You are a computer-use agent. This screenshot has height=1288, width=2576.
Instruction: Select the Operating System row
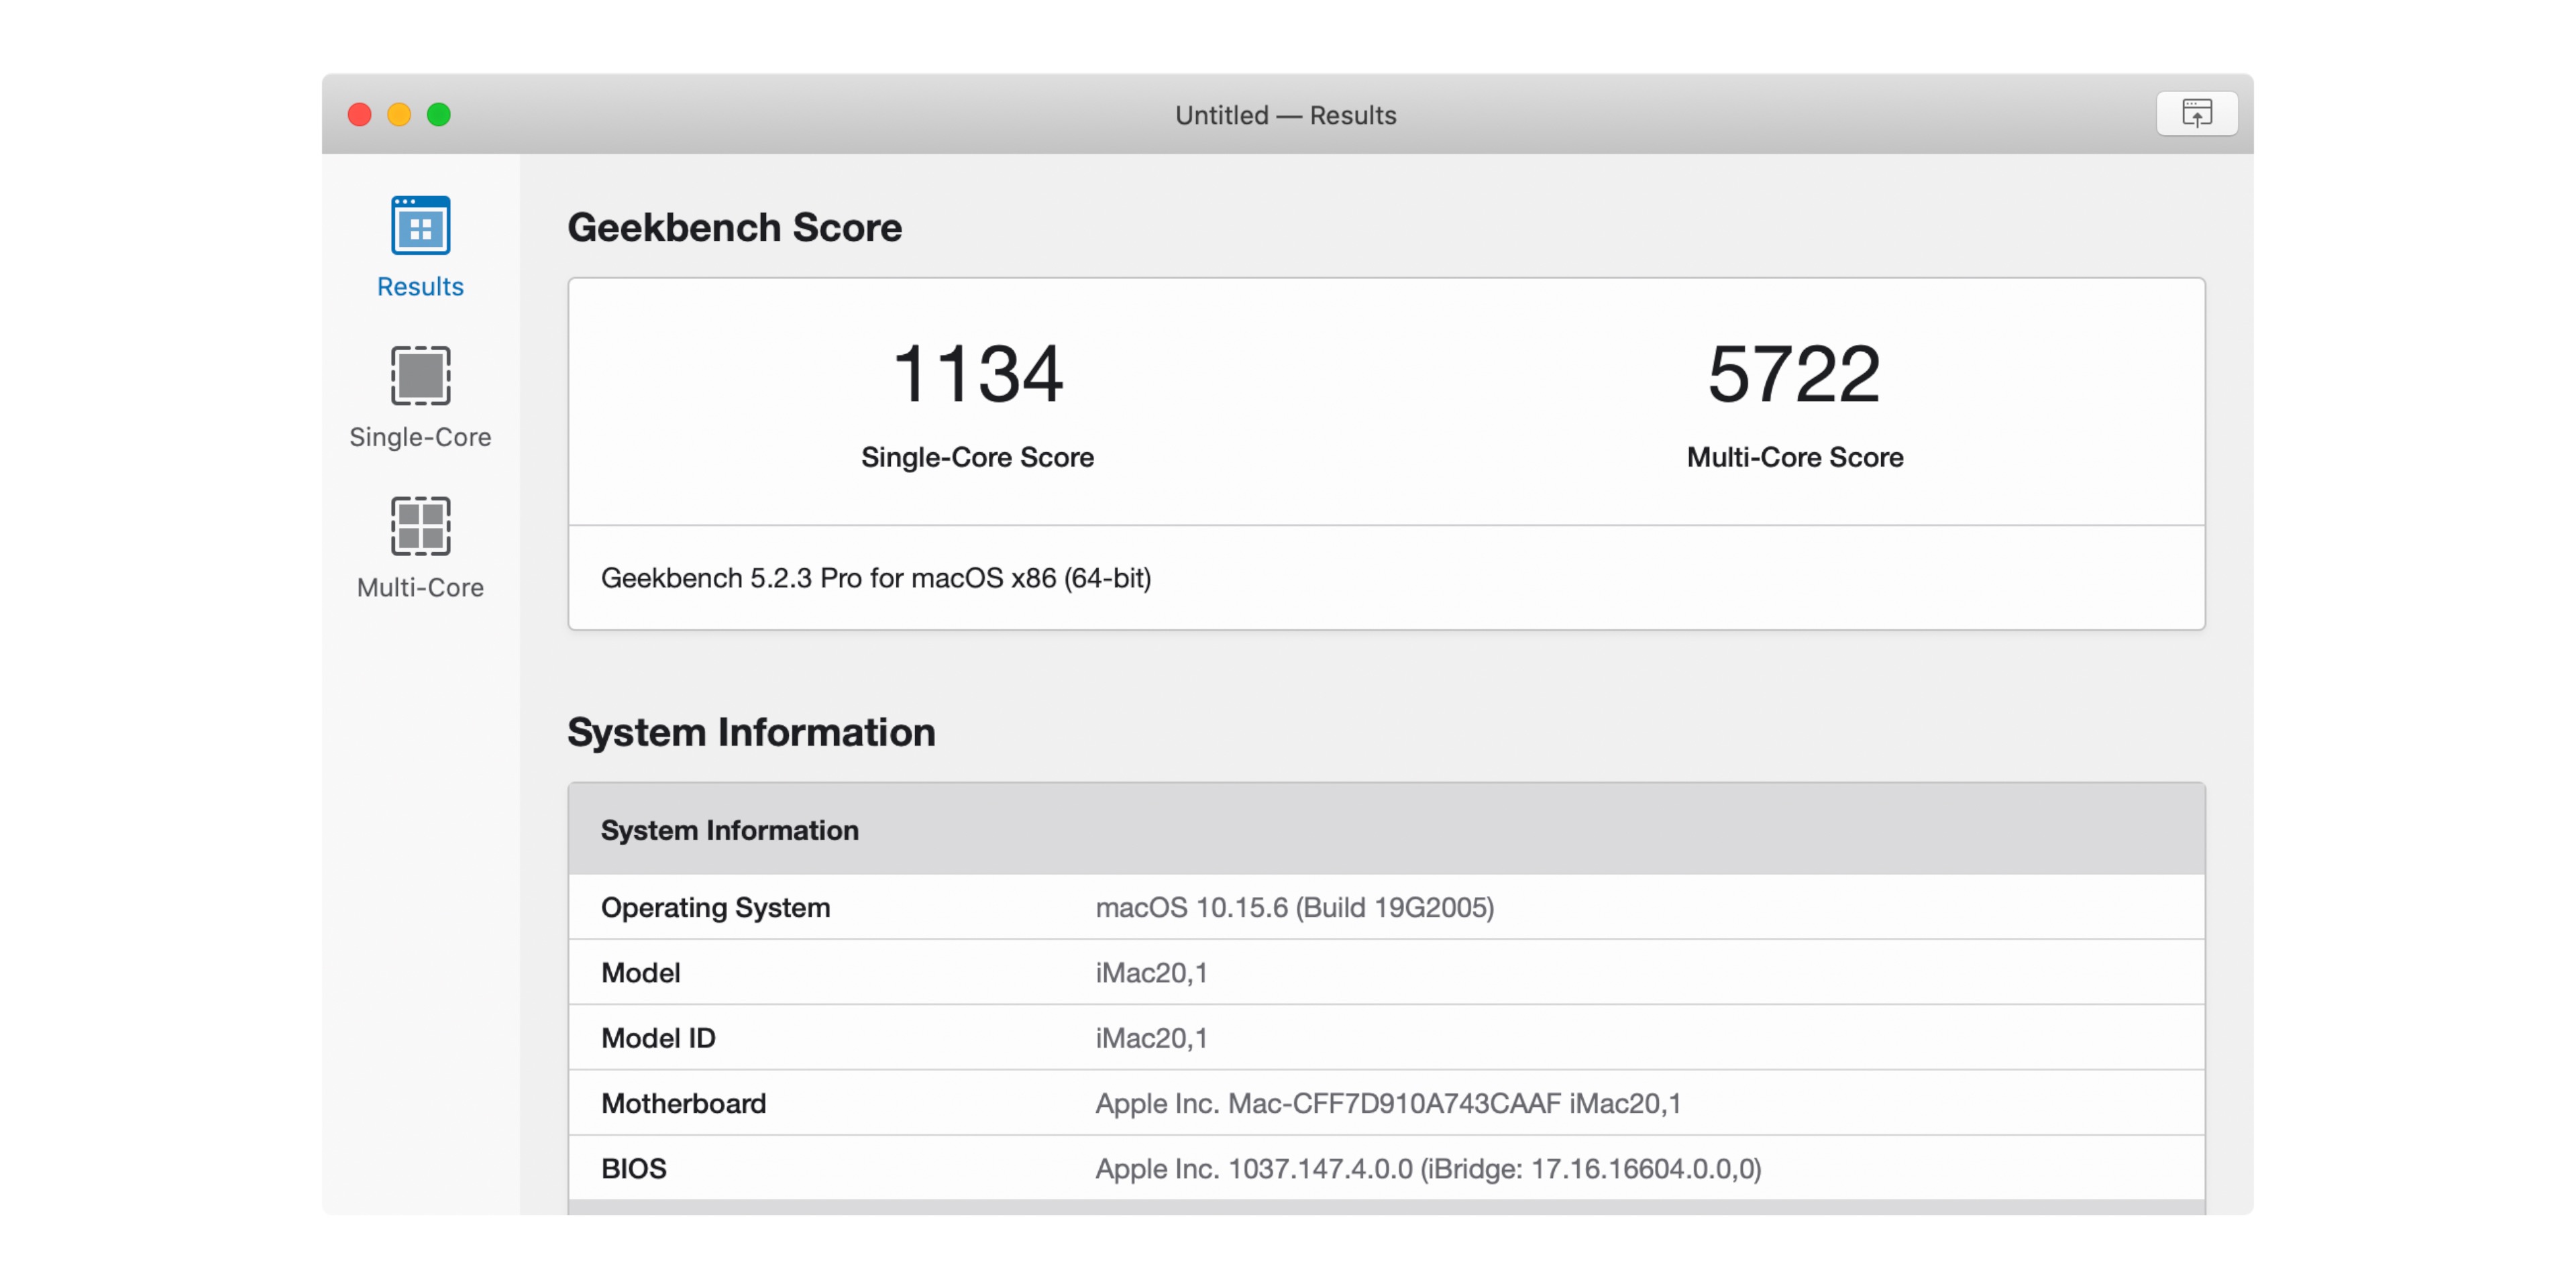click(1386, 907)
